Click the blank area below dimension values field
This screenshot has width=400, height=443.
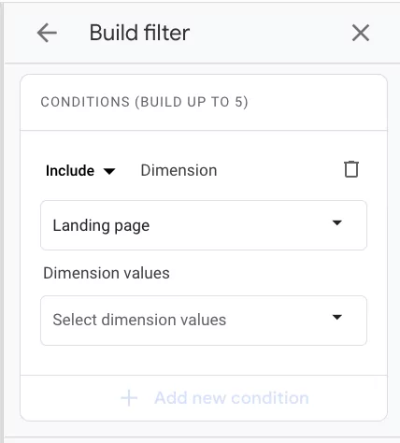[204, 360]
